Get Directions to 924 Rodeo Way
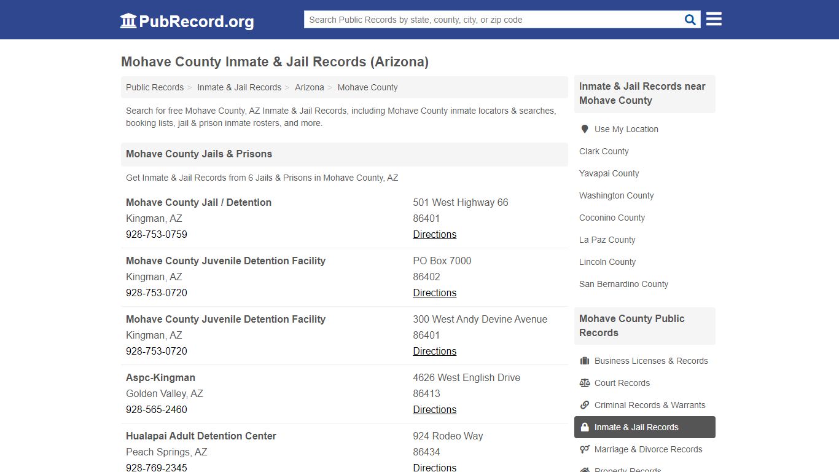839x472 pixels. (434, 467)
